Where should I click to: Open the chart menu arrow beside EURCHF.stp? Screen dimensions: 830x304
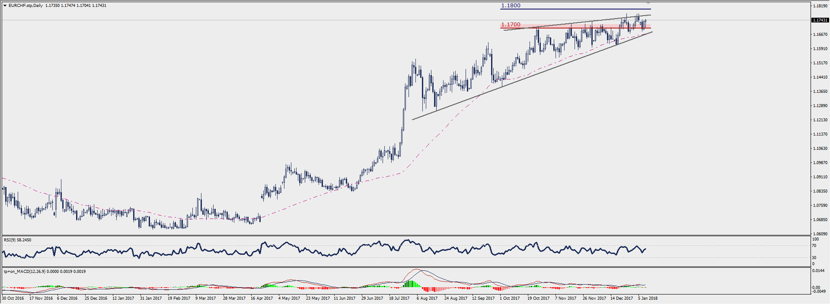tap(5, 6)
